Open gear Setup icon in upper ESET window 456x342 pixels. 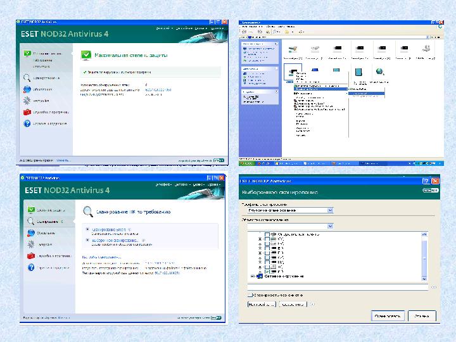pos(27,101)
